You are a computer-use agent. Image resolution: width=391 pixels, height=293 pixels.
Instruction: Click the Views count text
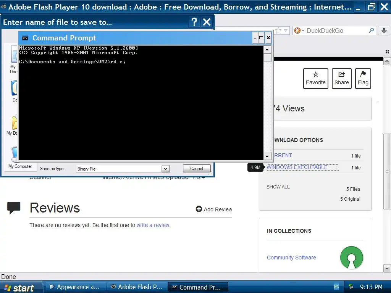[x=289, y=109]
